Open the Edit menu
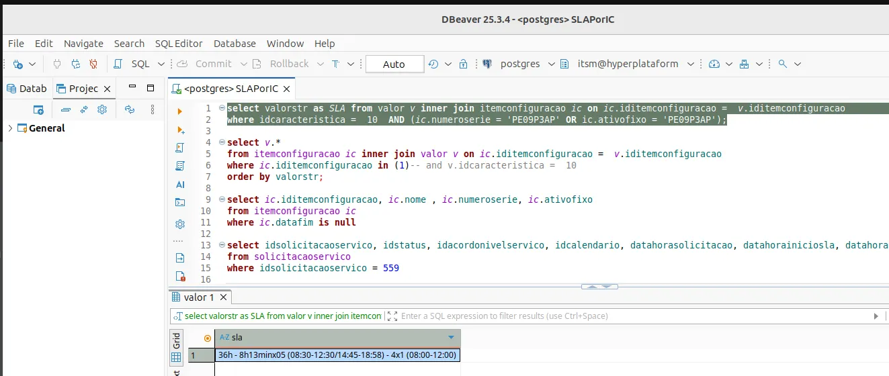Screen dimensions: 889x376 tap(44, 44)
